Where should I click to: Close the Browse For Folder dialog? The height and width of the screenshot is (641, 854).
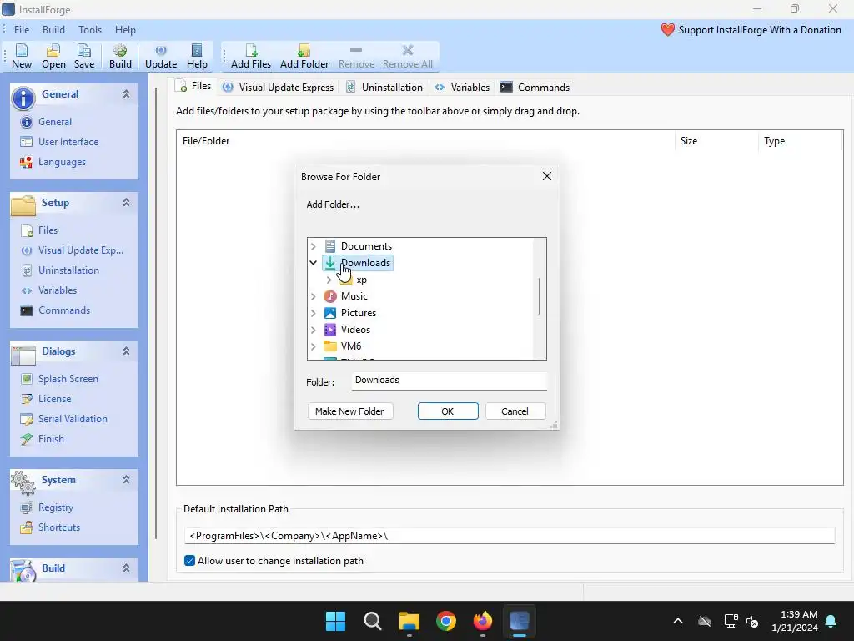pos(547,176)
